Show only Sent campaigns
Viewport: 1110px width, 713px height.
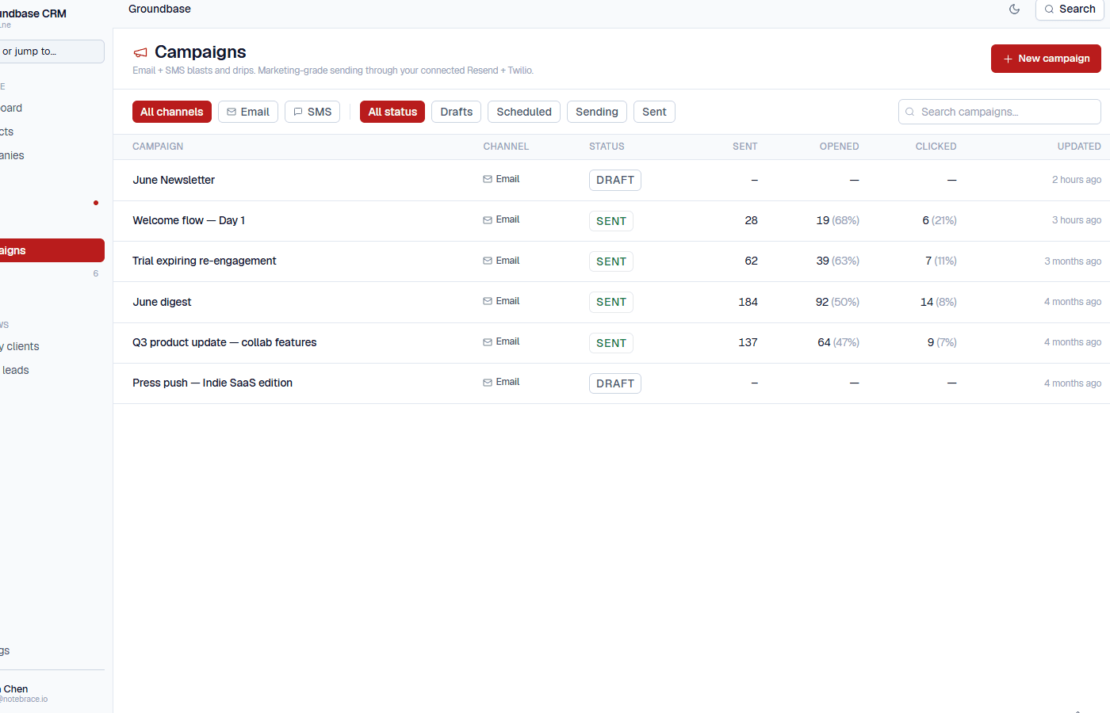(654, 112)
